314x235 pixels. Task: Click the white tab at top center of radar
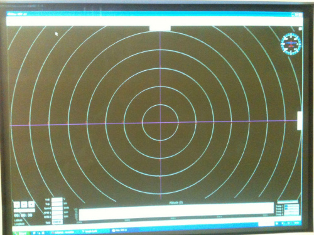click(160, 28)
